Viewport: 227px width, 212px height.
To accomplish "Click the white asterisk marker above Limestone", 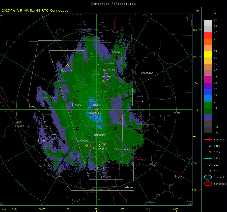I will (48, 95).
